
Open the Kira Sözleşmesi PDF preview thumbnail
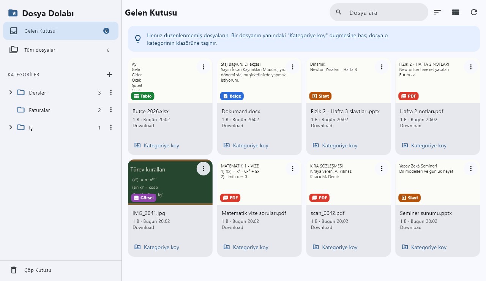coord(349,183)
